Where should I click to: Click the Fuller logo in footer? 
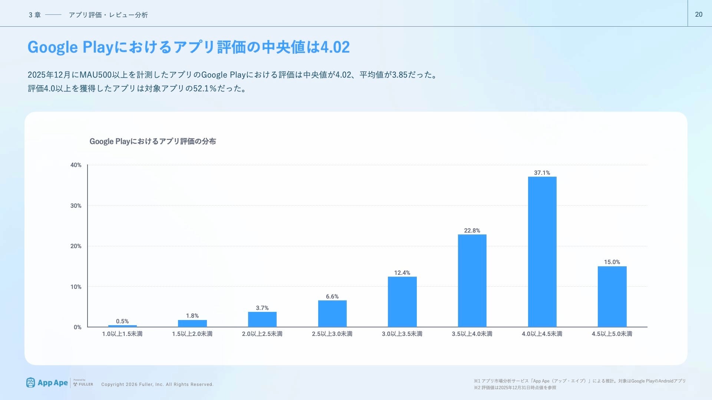[x=83, y=383]
